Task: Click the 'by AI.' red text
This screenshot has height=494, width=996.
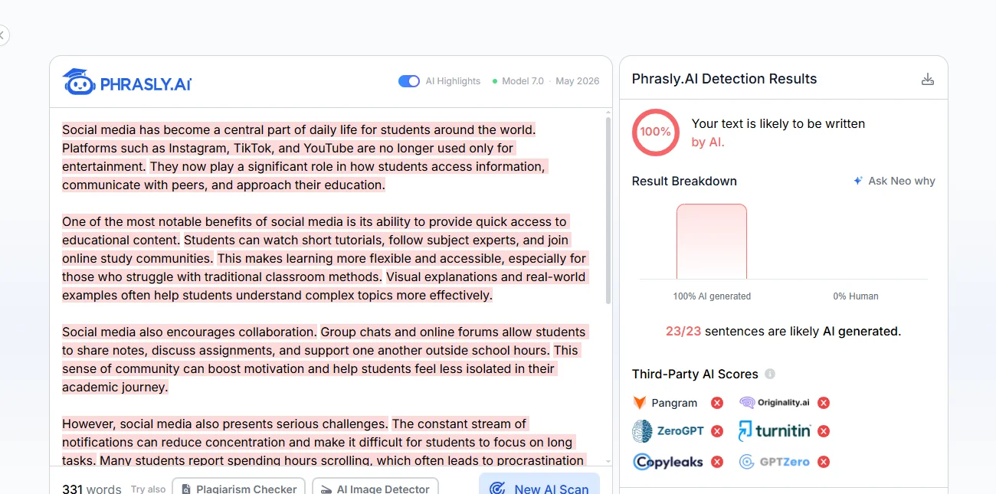Action: tap(708, 142)
